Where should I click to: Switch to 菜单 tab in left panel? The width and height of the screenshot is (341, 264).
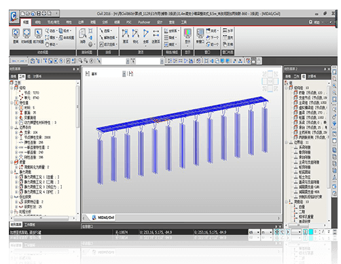14,76
